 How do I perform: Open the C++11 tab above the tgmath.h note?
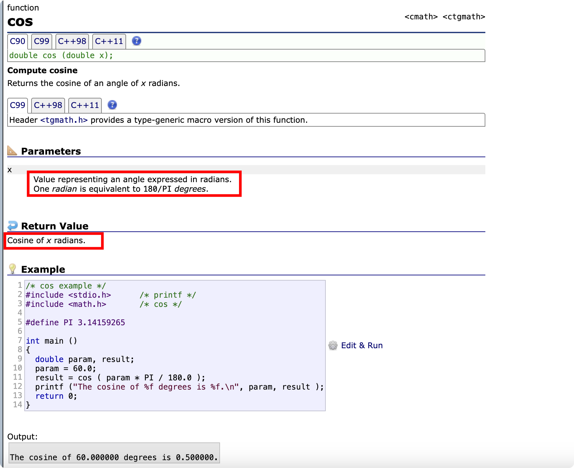85,105
